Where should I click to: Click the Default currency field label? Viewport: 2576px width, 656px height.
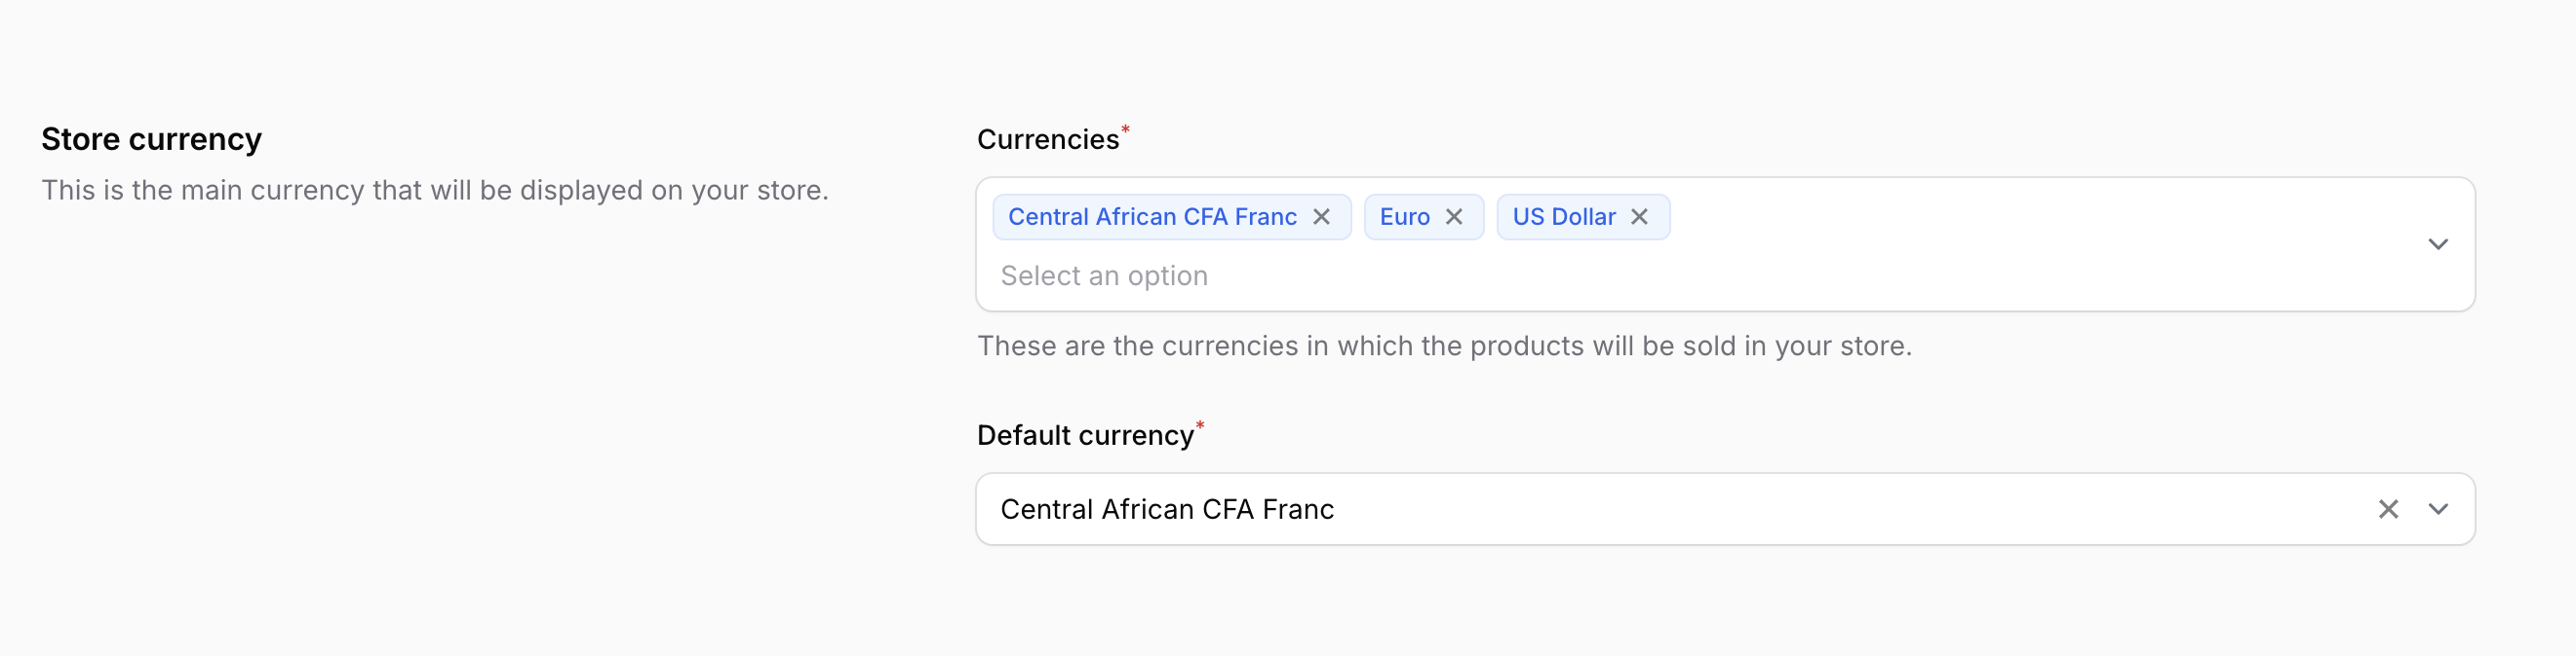point(1085,435)
